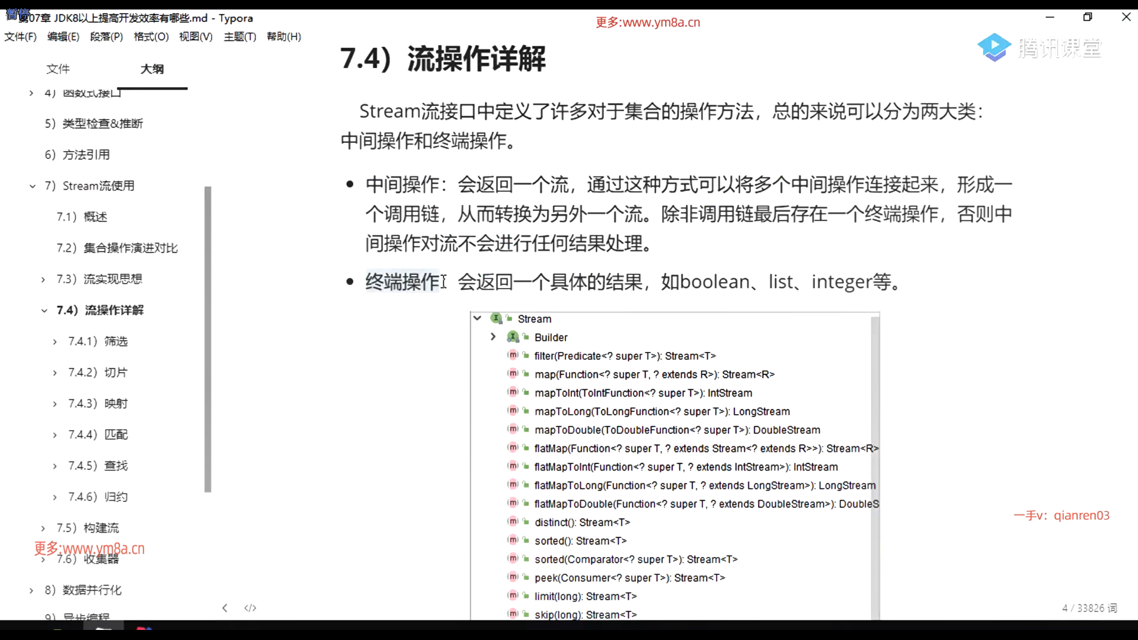Expand the 7.4.1) 筛选 outline item
Viewport: 1138px width, 640px height.
55,341
